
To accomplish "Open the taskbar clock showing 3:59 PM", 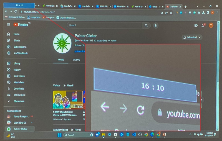I will point(209,134).
